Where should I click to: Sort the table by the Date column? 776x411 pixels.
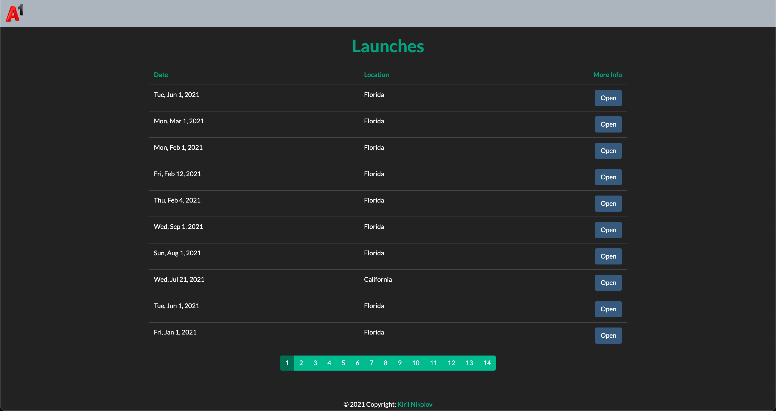161,74
